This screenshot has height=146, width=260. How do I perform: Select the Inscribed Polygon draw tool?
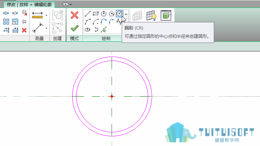[104, 14]
